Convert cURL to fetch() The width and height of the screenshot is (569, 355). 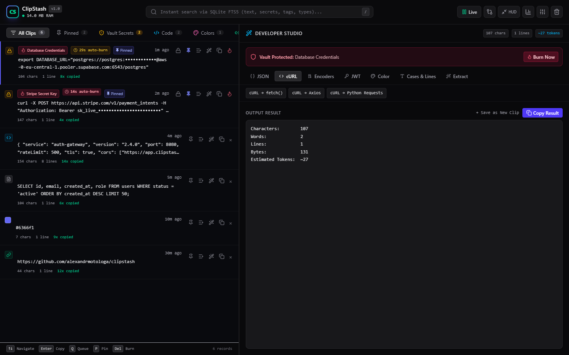(266, 93)
